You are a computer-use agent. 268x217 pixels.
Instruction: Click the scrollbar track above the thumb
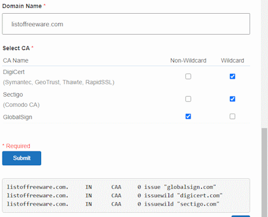tap(264, 64)
